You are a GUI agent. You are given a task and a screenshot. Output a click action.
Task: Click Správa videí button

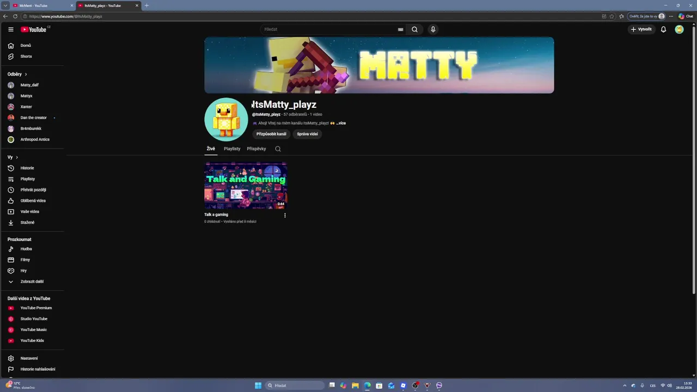308,134
